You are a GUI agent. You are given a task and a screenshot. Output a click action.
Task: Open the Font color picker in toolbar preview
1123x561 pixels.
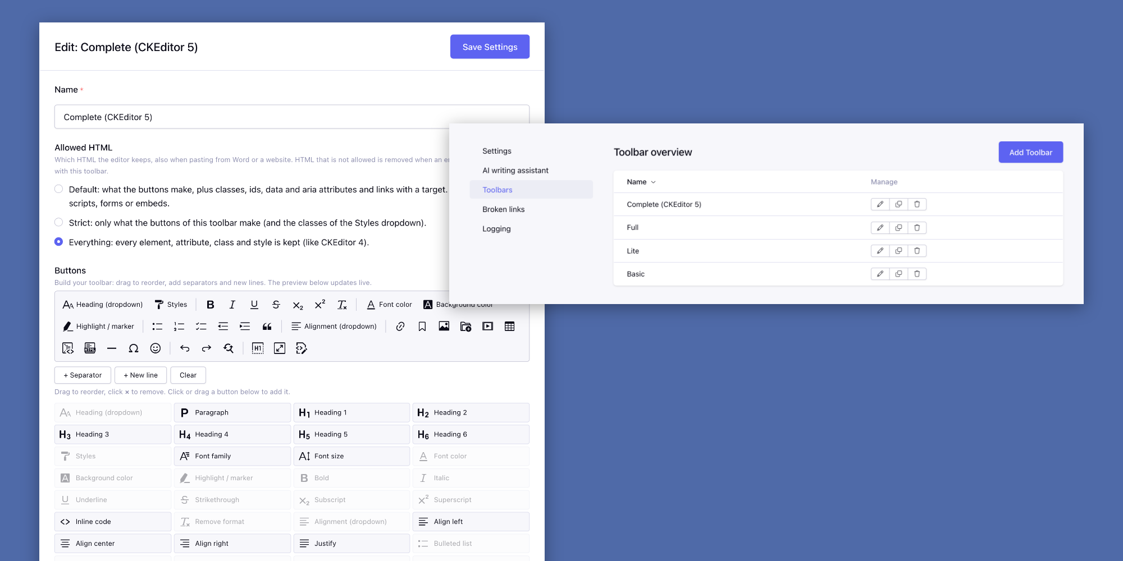[x=390, y=305]
